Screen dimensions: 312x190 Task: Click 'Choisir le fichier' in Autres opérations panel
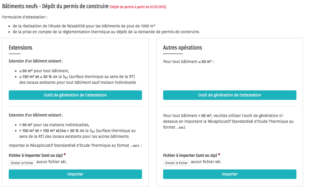pos(176,163)
